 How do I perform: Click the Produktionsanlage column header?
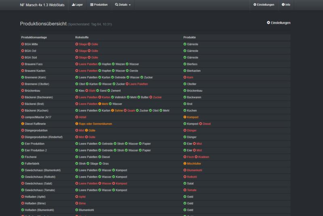pyautogui.click(x=34, y=37)
